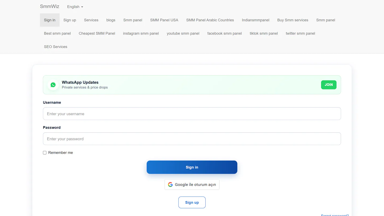Tick the Remember me checkbox
Viewport: 384px width, 216px height.
coord(45,153)
